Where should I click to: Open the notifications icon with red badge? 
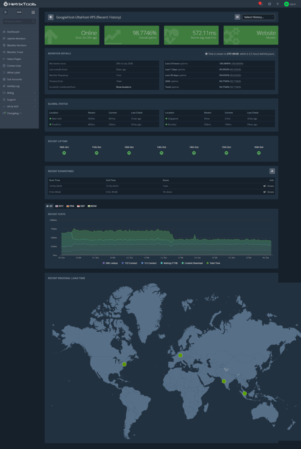tap(260, 4)
